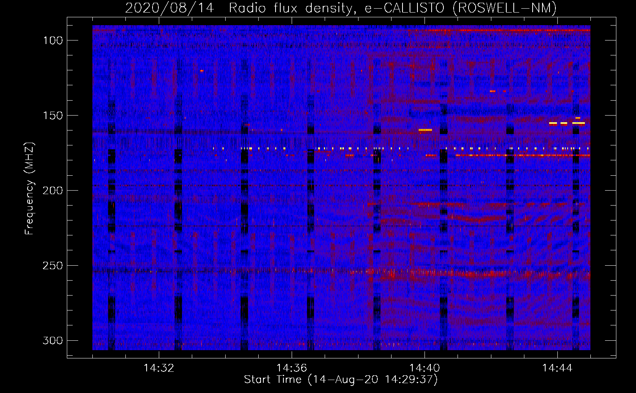Screen dimensions: 636x393
Task: Click the yellow burst segment near 160 MHz at 14:40
Action: click(425, 130)
